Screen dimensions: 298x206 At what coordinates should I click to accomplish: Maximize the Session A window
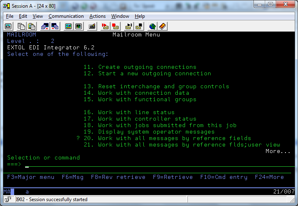[270, 4]
